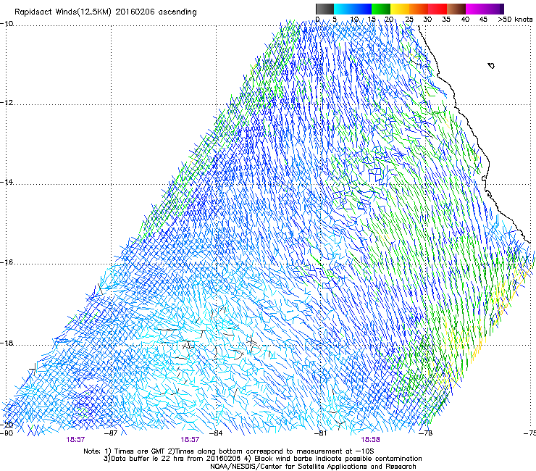The width and height of the screenshot is (536, 471).
Task: Click the "-81" longitude axis label
Action: (320, 433)
